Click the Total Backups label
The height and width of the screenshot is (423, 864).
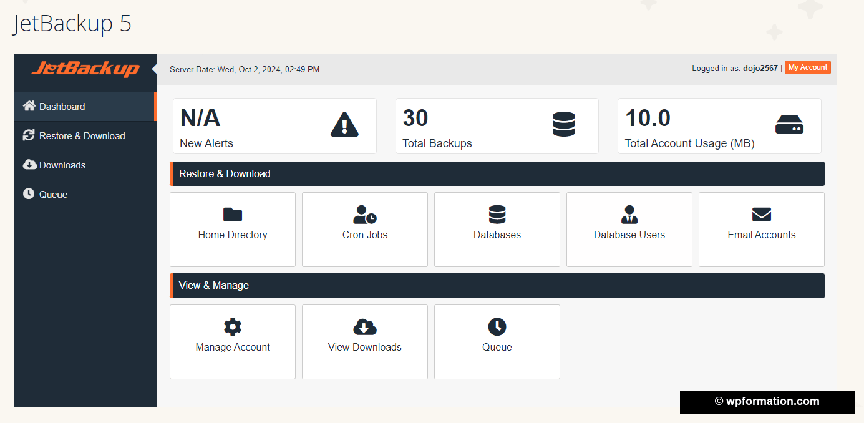[437, 143]
